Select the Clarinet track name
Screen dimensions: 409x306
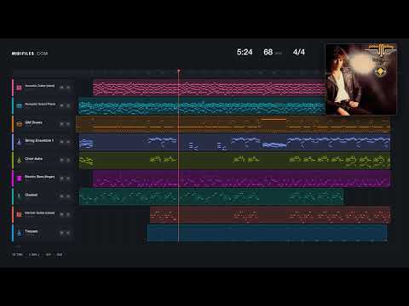click(32, 195)
